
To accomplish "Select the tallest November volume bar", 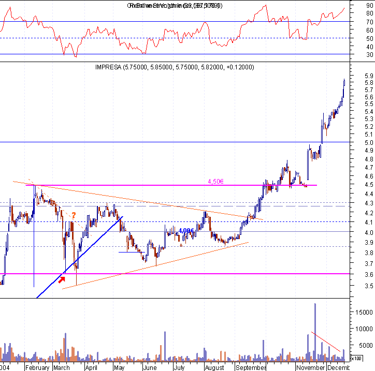I will click(315, 332).
